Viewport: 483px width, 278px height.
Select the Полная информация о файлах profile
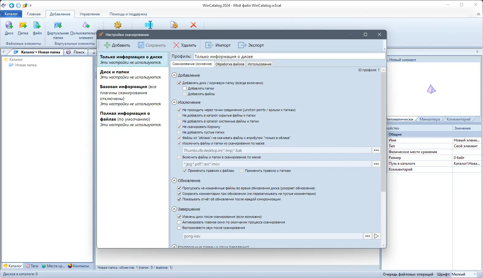point(133,119)
